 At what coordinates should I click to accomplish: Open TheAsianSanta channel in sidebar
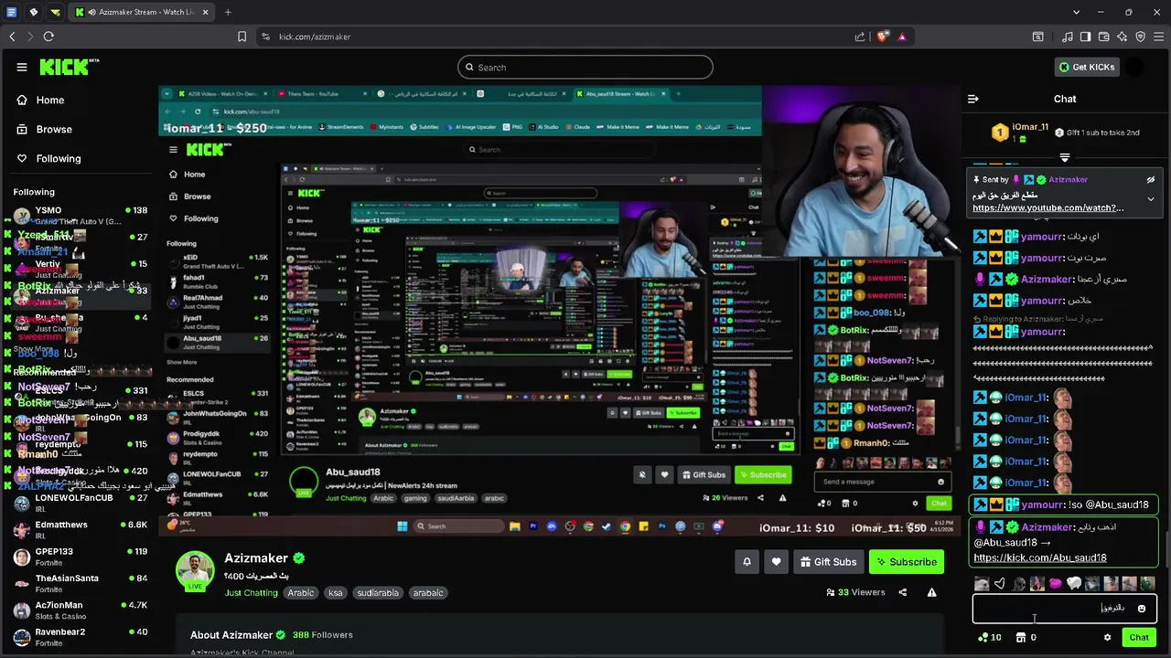coord(81,583)
